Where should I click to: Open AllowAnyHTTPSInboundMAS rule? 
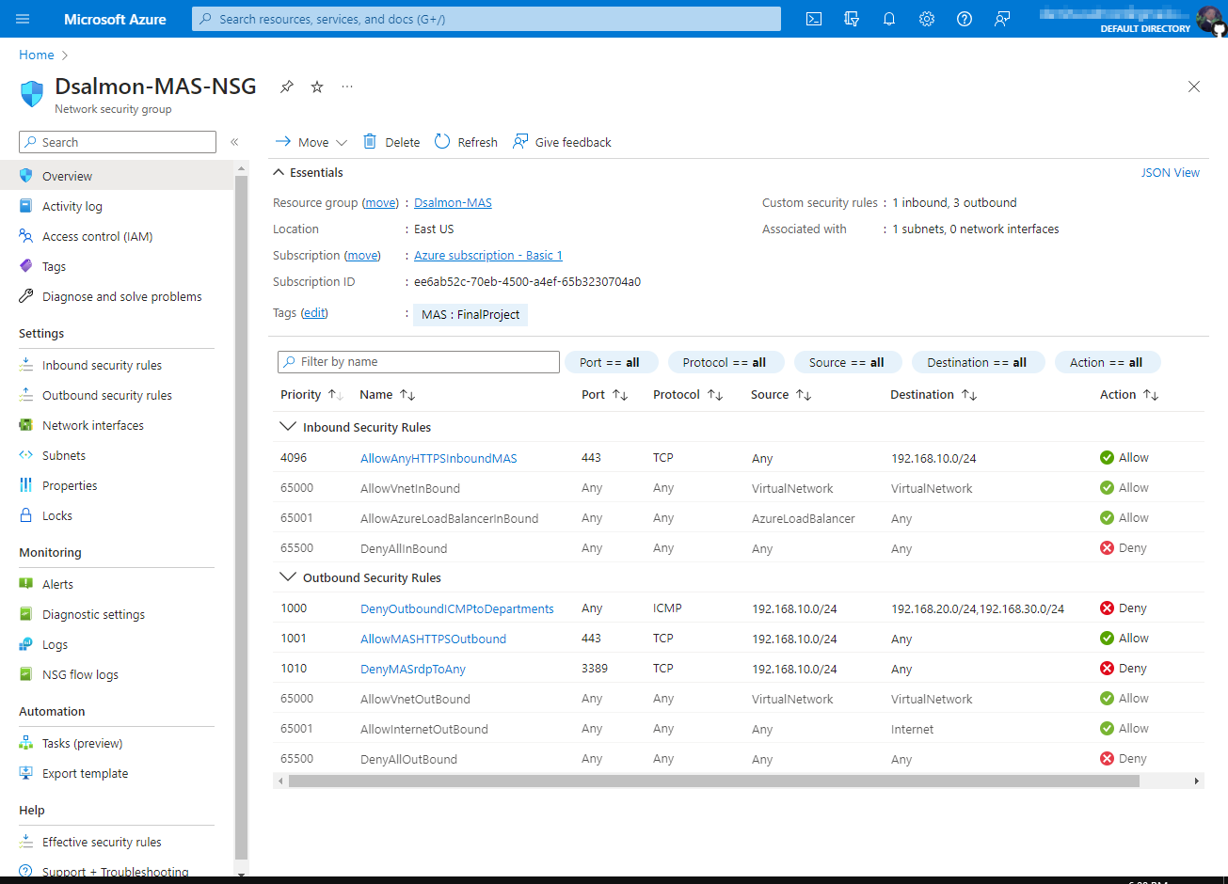(x=439, y=458)
